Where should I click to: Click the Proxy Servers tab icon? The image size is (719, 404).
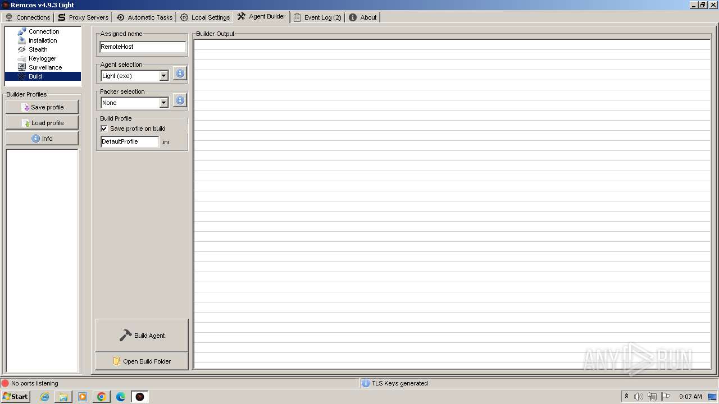(62, 17)
